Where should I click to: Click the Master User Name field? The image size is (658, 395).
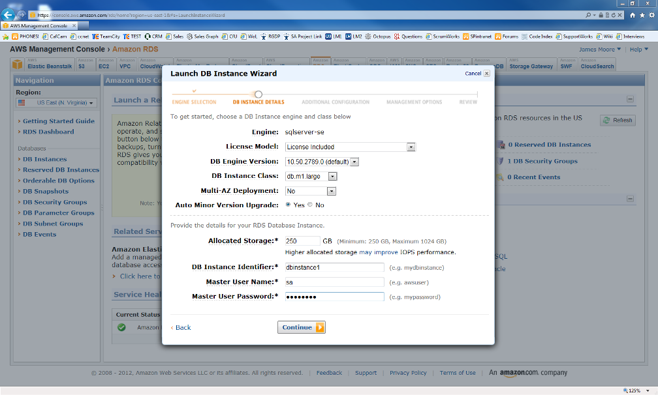pos(334,282)
